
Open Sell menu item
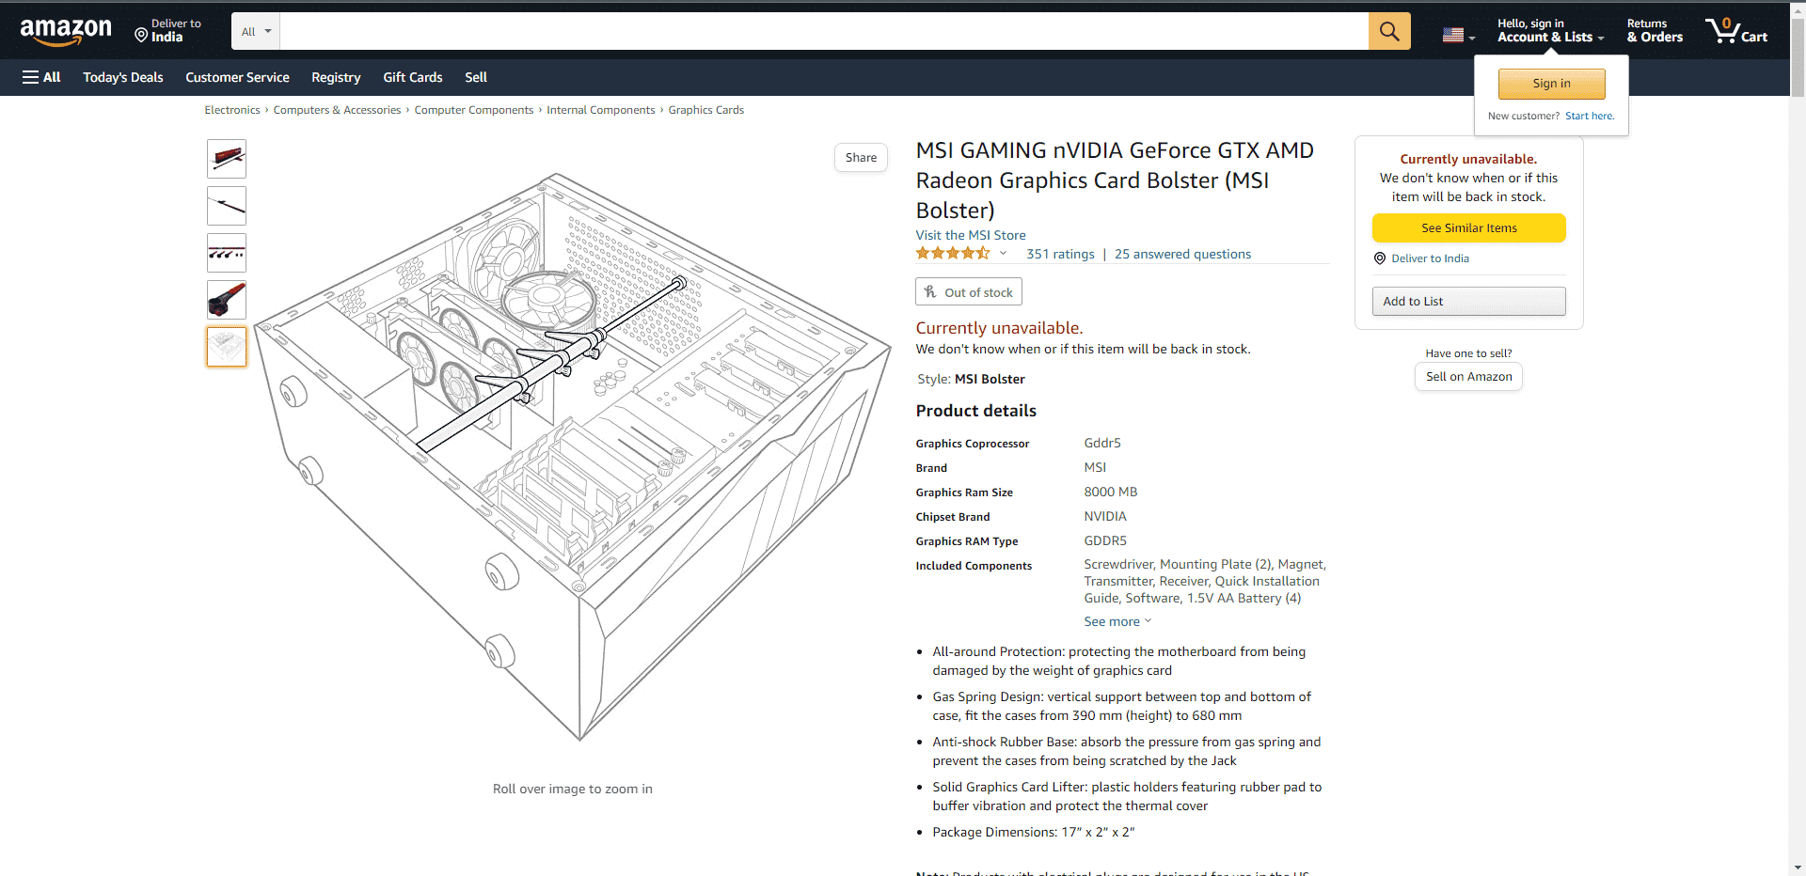click(476, 77)
